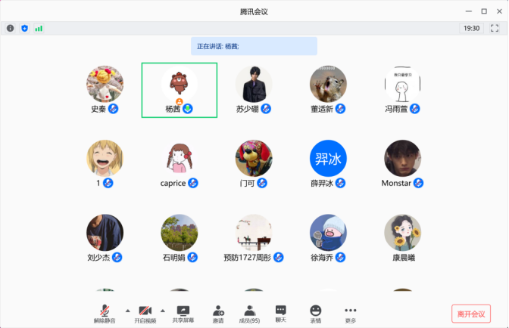The image size is (509, 328).
Task: Check the green network signal icon
Action: 39,28
